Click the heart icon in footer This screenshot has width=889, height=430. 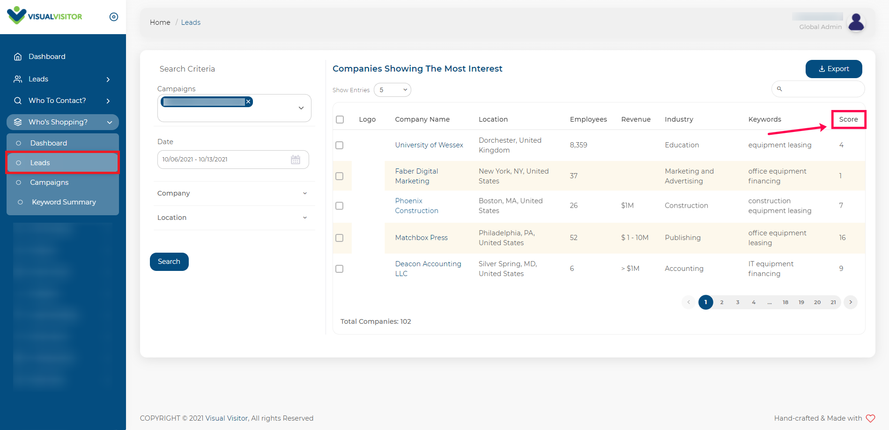tap(870, 418)
